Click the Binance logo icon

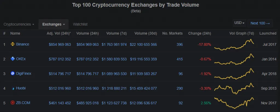(x=13, y=44)
